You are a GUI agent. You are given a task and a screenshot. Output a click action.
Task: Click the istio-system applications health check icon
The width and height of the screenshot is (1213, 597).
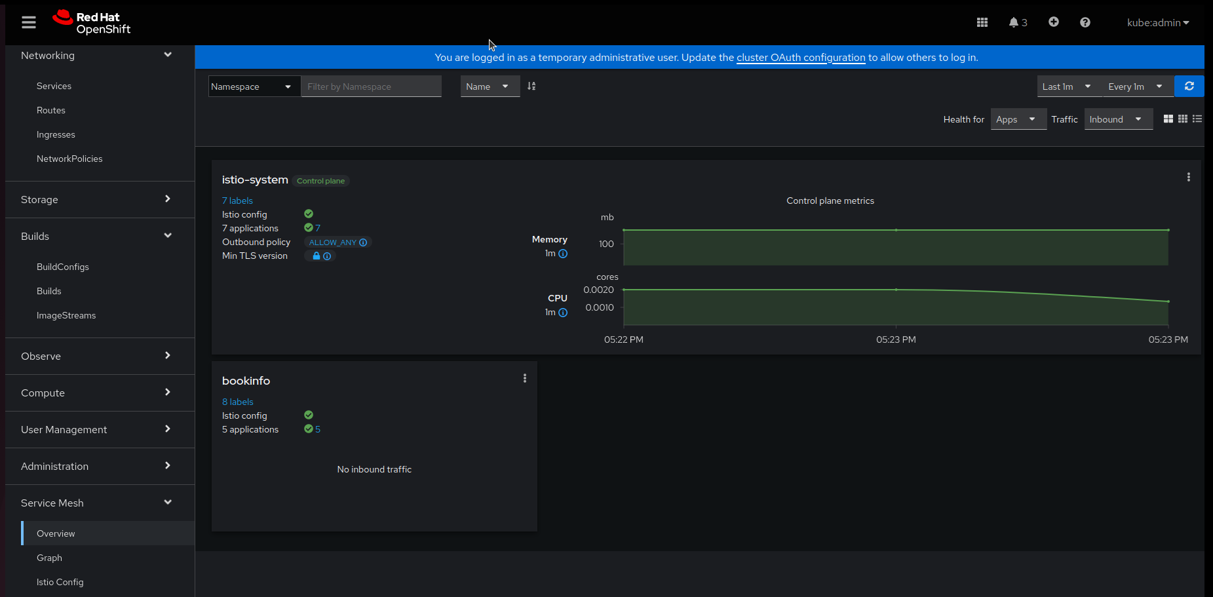coord(309,227)
